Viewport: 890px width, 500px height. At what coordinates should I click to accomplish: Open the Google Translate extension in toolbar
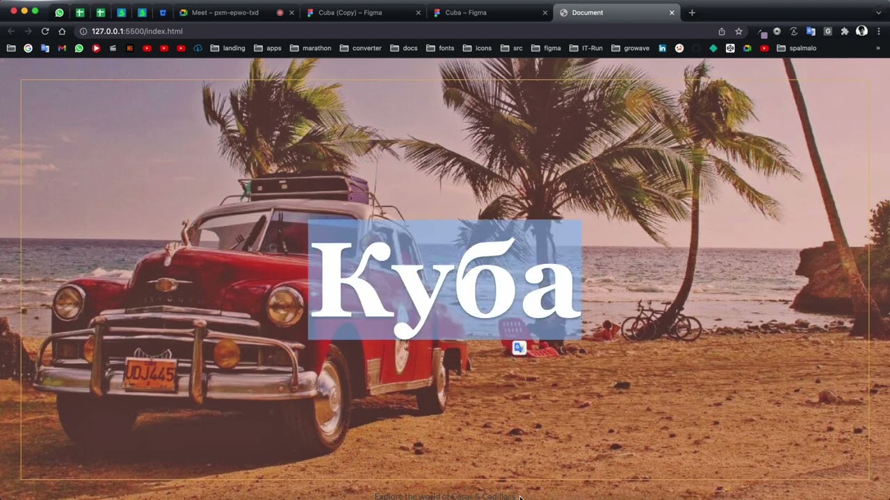pos(811,31)
